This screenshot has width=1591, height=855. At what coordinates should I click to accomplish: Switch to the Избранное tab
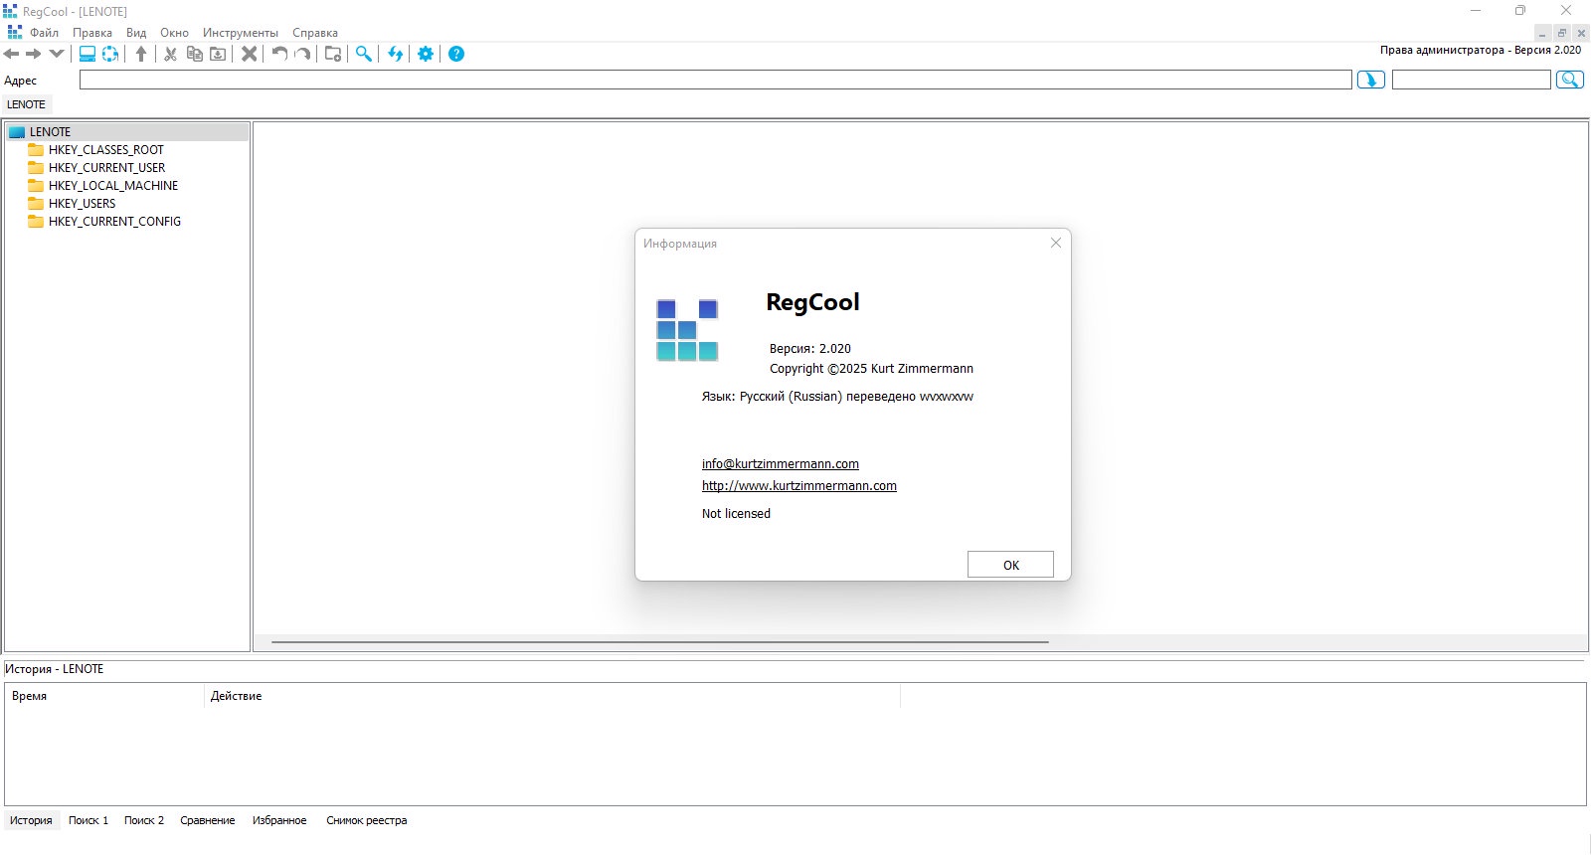pyautogui.click(x=279, y=820)
